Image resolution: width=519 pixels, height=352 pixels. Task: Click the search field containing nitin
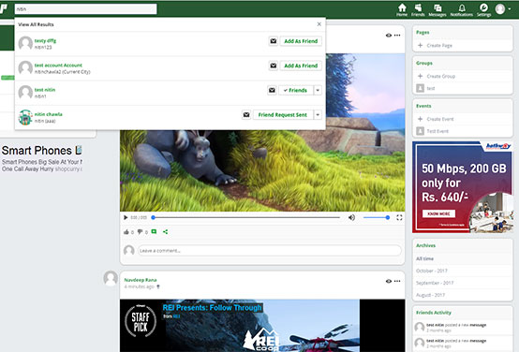[86, 9]
